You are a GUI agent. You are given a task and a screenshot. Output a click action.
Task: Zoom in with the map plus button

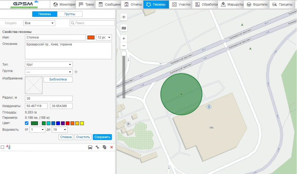click(x=124, y=38)
